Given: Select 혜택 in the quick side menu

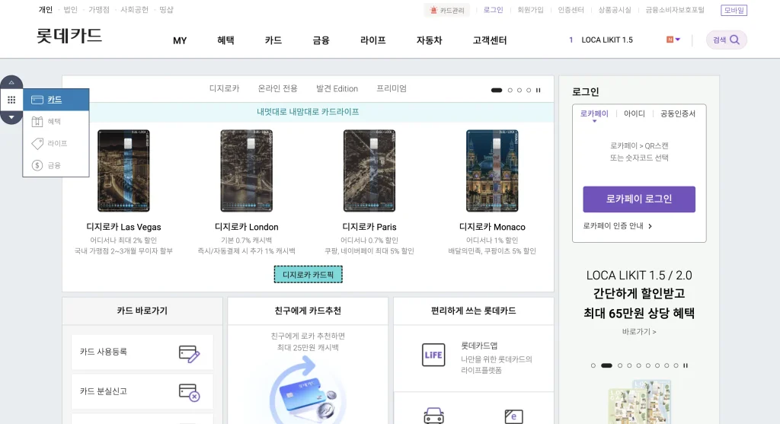Looking at the screenshot, I should [56, 121].
